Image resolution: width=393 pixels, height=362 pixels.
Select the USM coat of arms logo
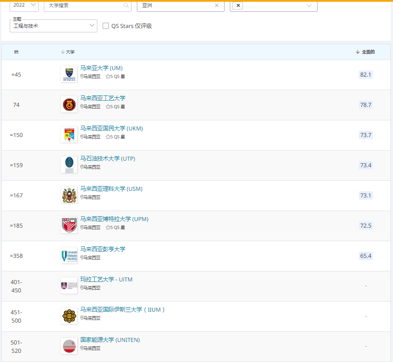[69, 195]
